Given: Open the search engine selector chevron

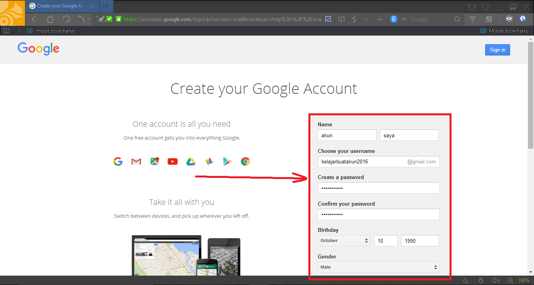Looking at the screenshot, I should pyautogui.click(x=403, y=19).
